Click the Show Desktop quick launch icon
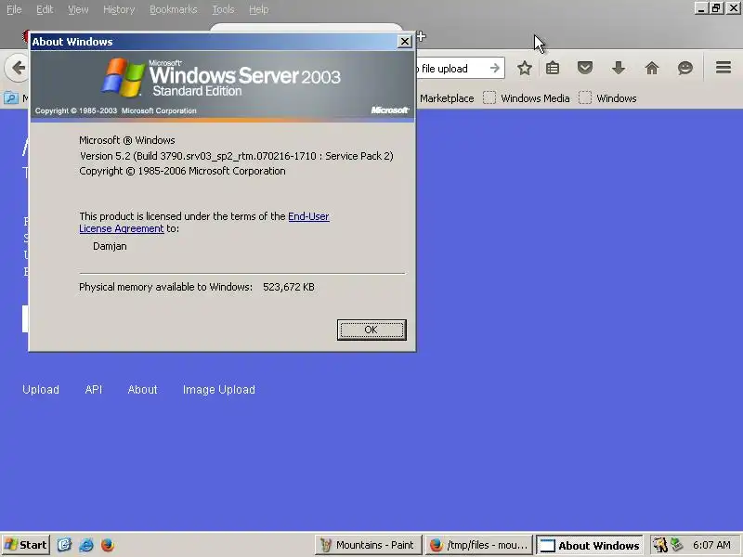Screen dimensions: 743x557 pos(64,545)
